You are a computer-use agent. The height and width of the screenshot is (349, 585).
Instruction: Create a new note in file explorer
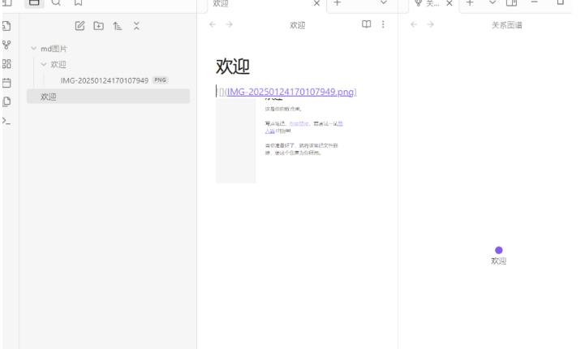[x=80, y=26]
